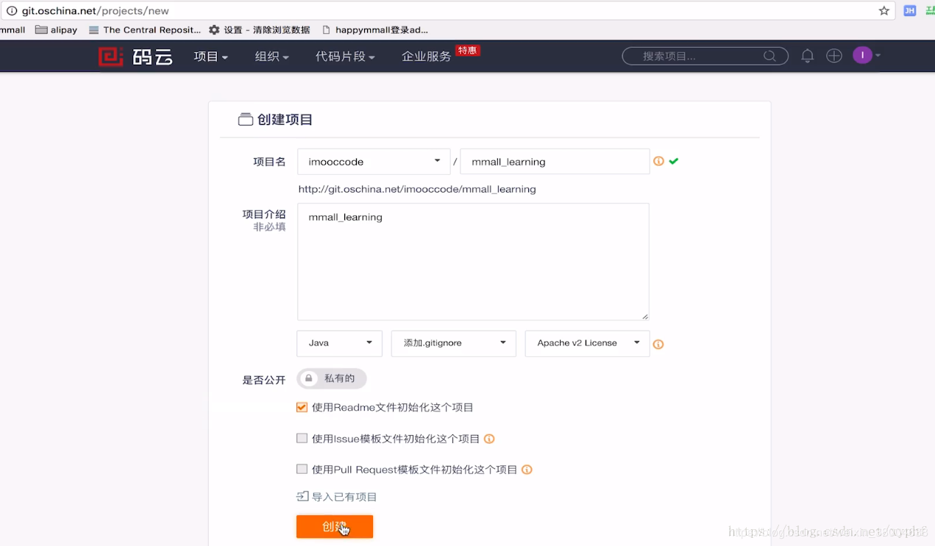Screen dimensions: 935x546
Task: Click the plus icon to create new content
Action: point(833,55)
